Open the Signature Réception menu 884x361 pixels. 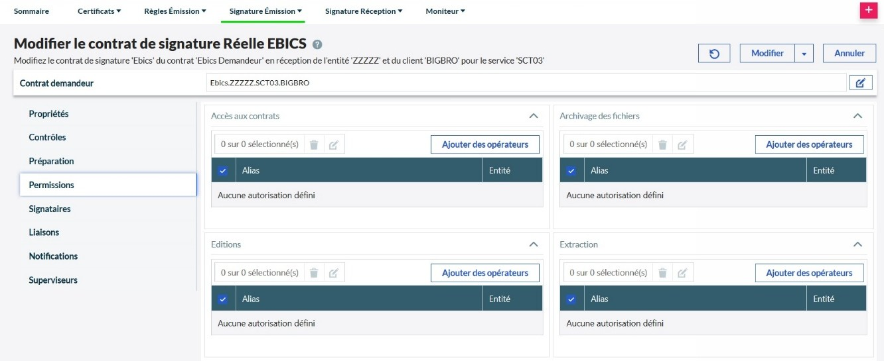point(363,11)
